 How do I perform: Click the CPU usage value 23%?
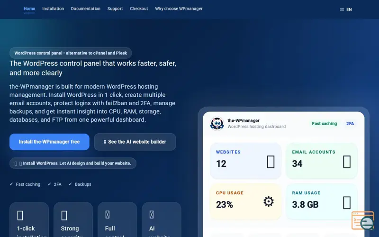click(x=225, y=205)
